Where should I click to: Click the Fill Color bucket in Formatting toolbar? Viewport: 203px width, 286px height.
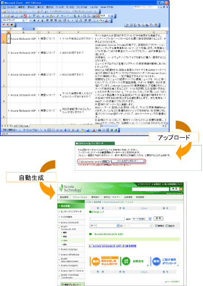point(101,20)
